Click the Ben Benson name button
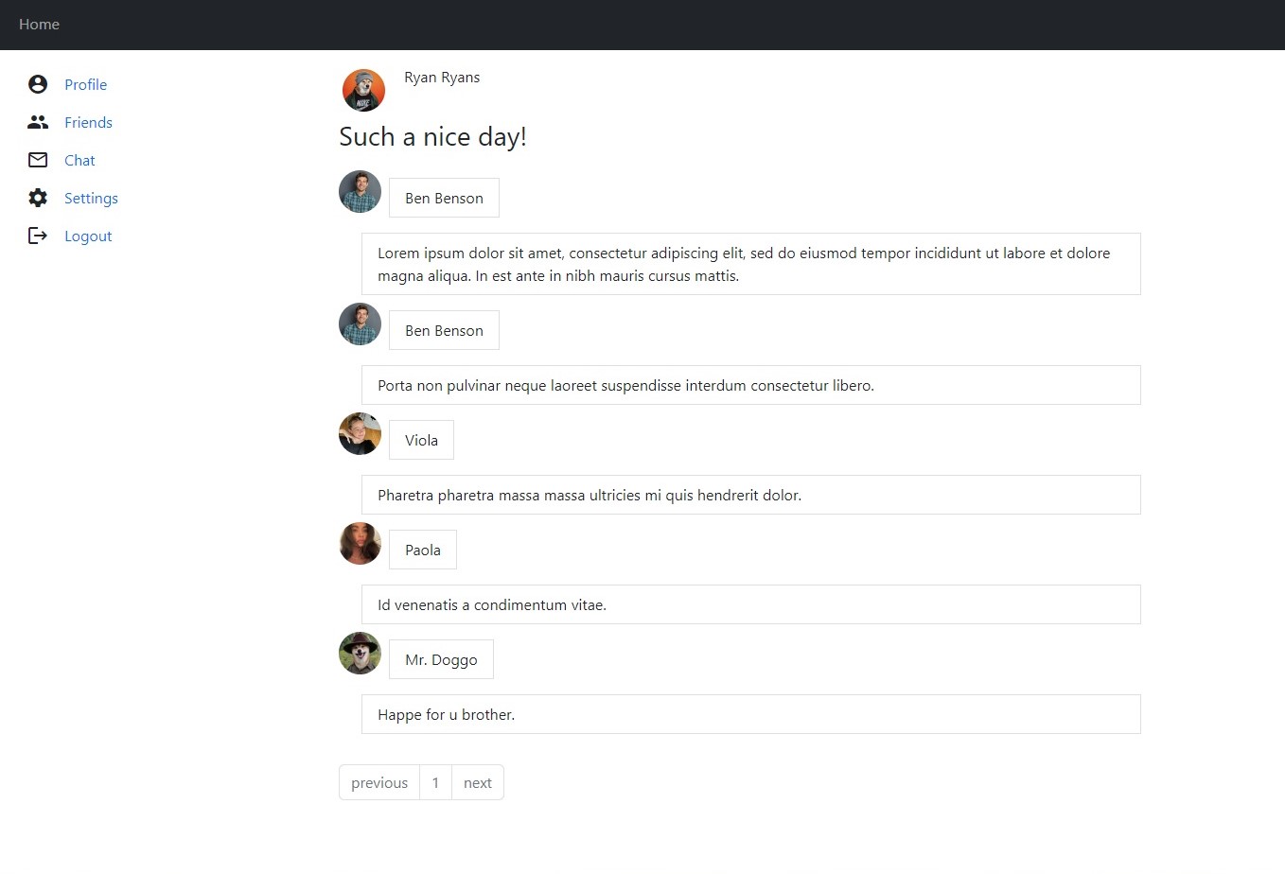This screenshot has height=874, width=1285. 443,198
